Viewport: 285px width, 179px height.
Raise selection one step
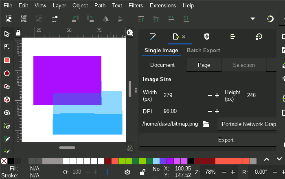pos(156,19)
